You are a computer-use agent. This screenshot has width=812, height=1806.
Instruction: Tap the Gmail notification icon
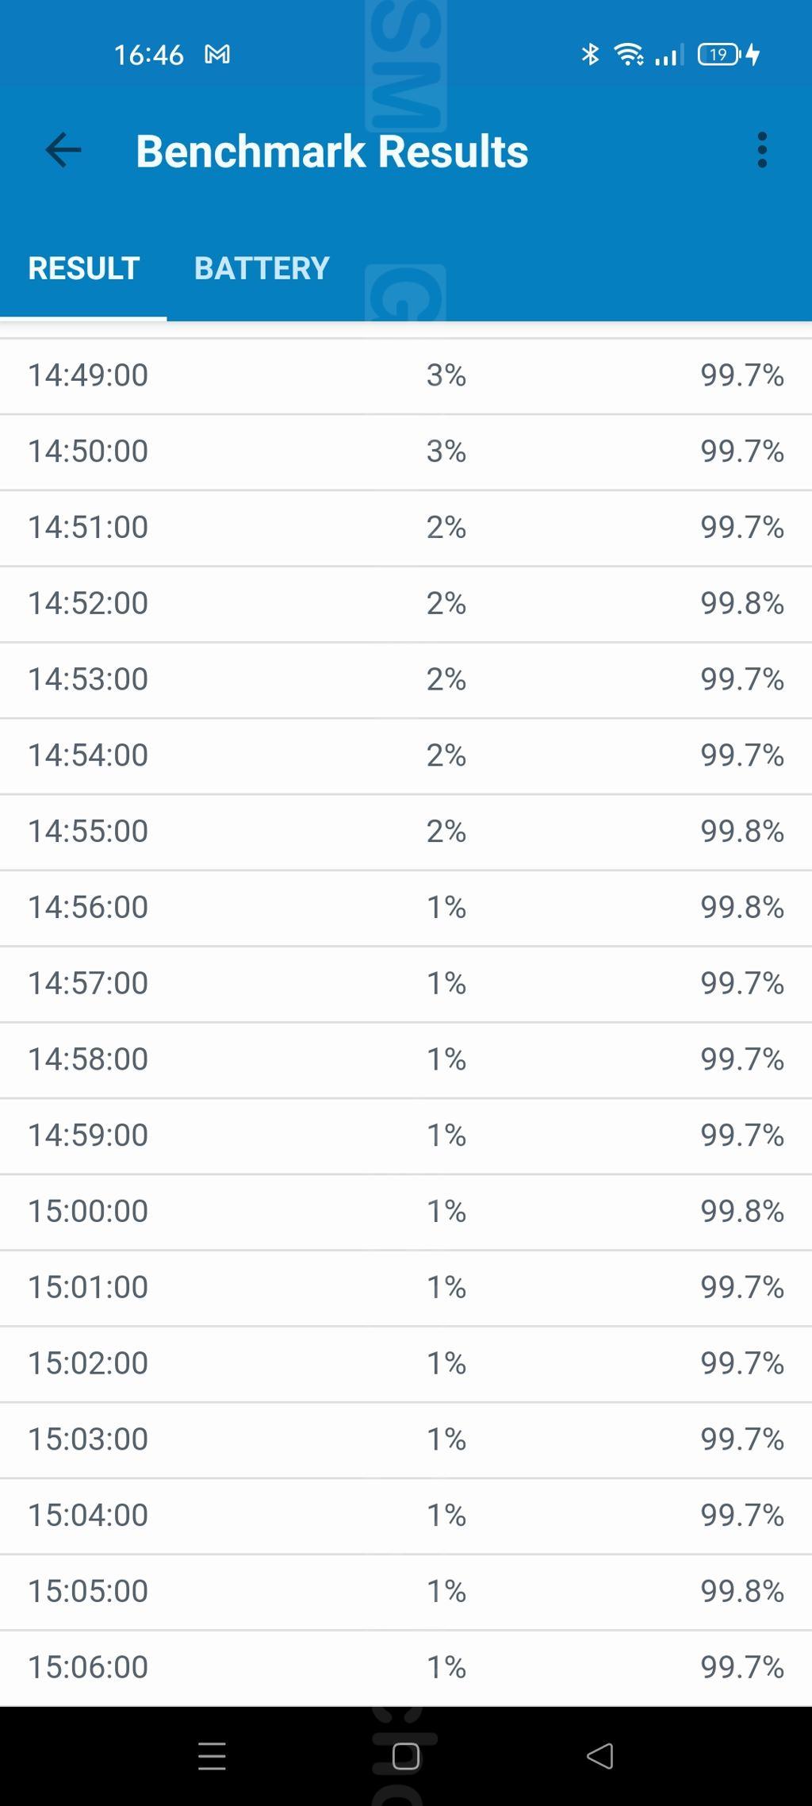217,55
